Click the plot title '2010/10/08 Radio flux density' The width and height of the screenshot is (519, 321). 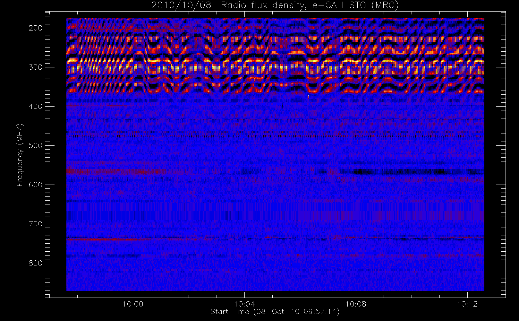(275, 5)
